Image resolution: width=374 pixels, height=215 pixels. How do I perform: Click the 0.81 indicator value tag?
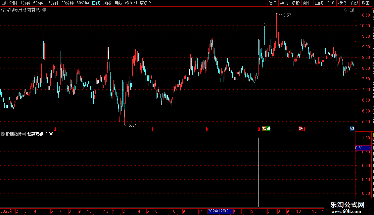tap(363, 148)
